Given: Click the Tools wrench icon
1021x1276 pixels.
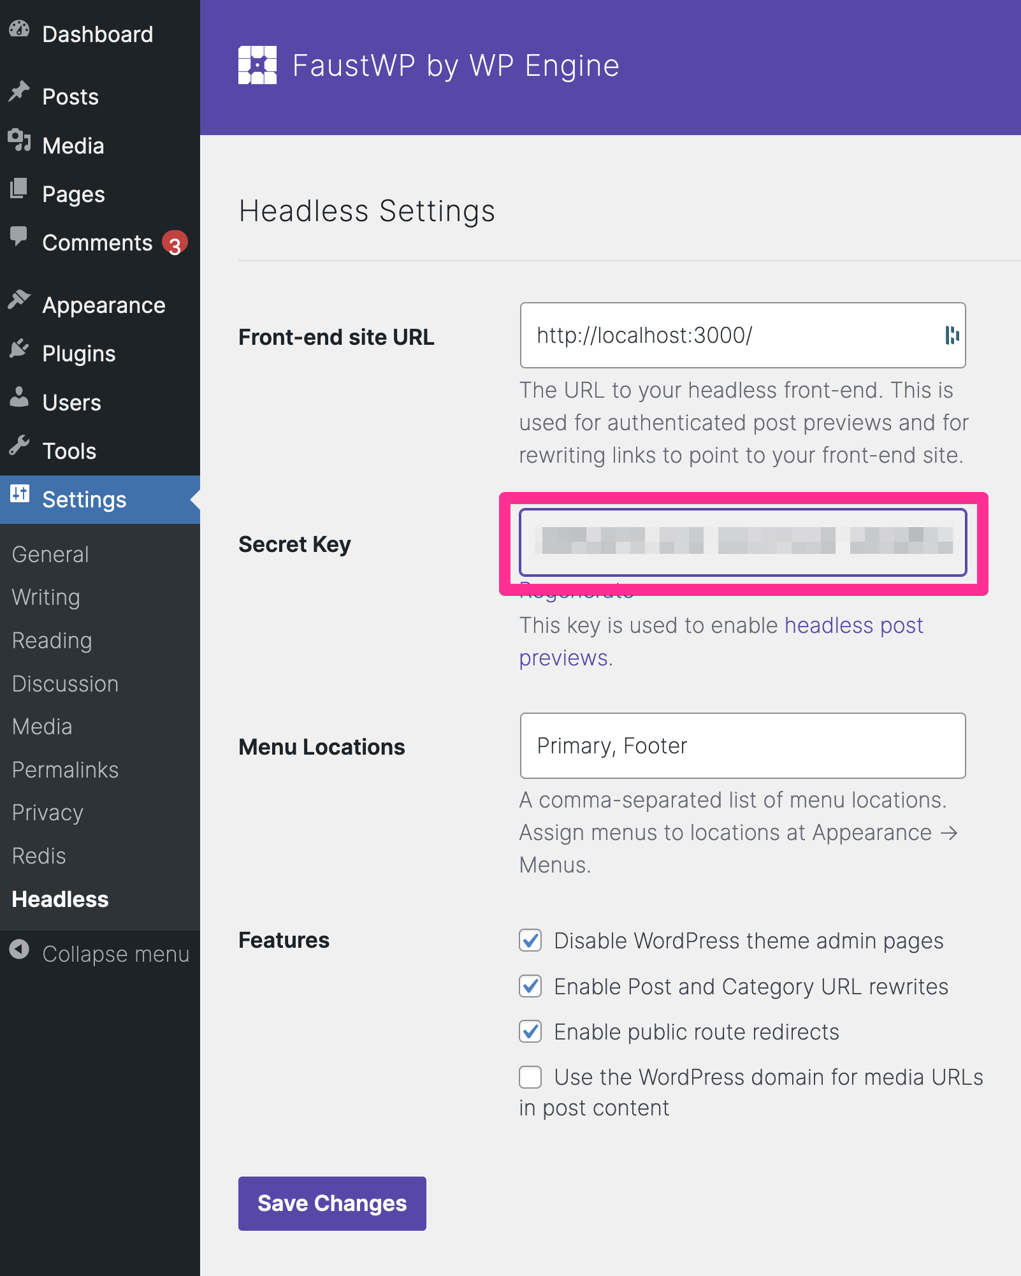Looking at the screenshot, I should [x=19, y=445].
